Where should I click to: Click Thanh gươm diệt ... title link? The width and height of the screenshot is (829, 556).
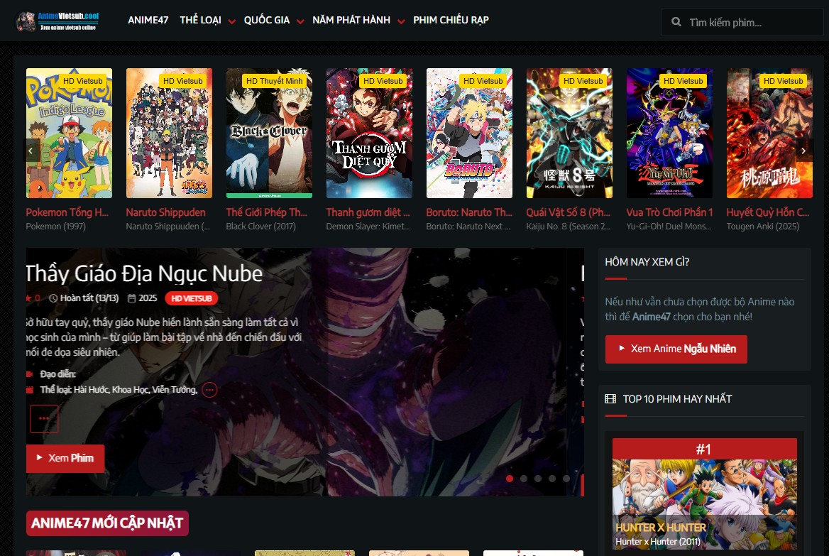coord(368,212)
